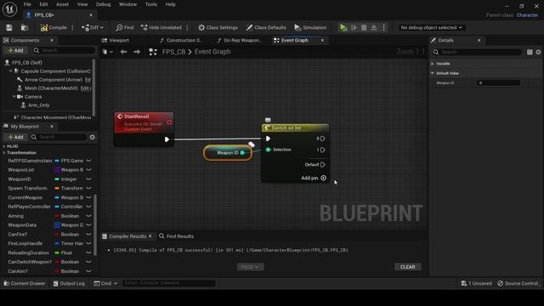Click the Default output pin on Switch
The width and height of the screenshot is (544, 306).
click(323, 164)
